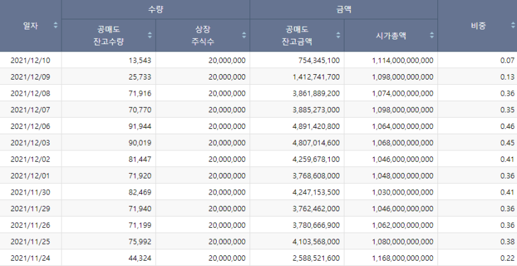Click short balance quantity 82,469
The image size is (517, 266).
click(x=140, y=192)
